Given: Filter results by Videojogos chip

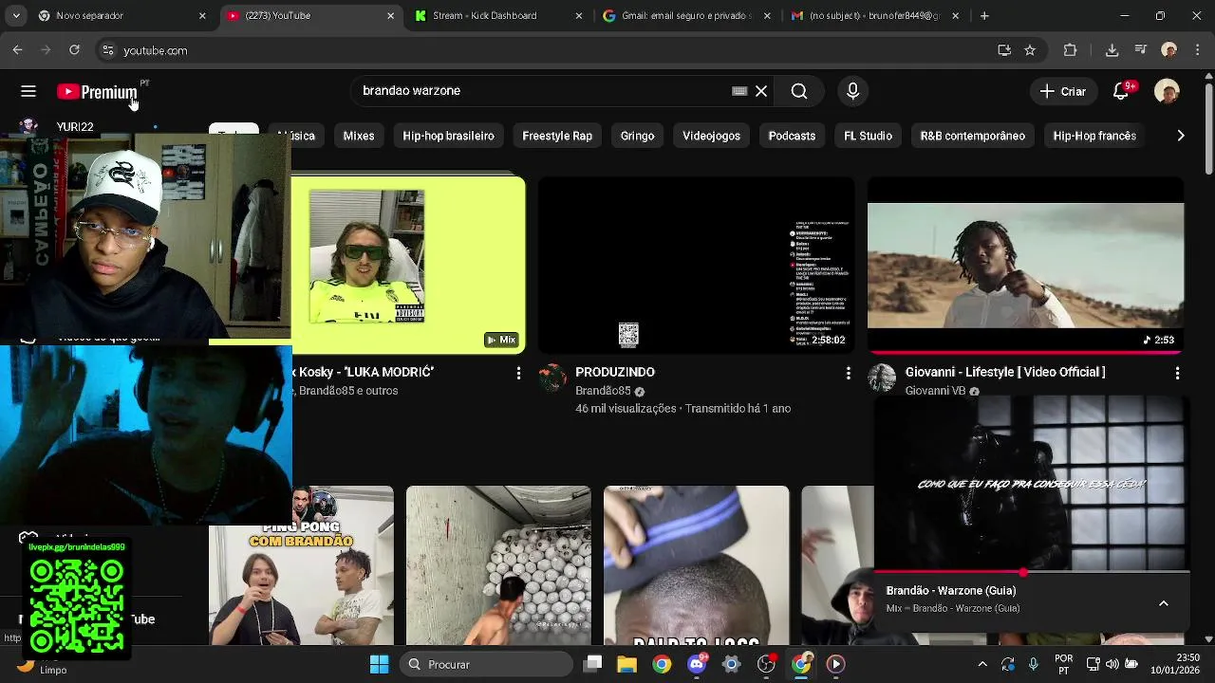Looking at the screenshot, I should pos(711,136).
